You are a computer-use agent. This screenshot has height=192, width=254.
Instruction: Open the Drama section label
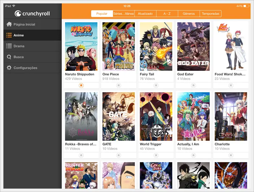point(19,46)
